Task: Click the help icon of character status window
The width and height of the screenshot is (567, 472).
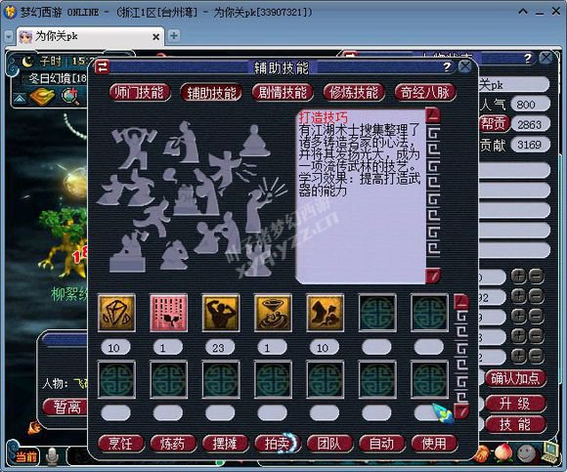Action: click(528, 58)
